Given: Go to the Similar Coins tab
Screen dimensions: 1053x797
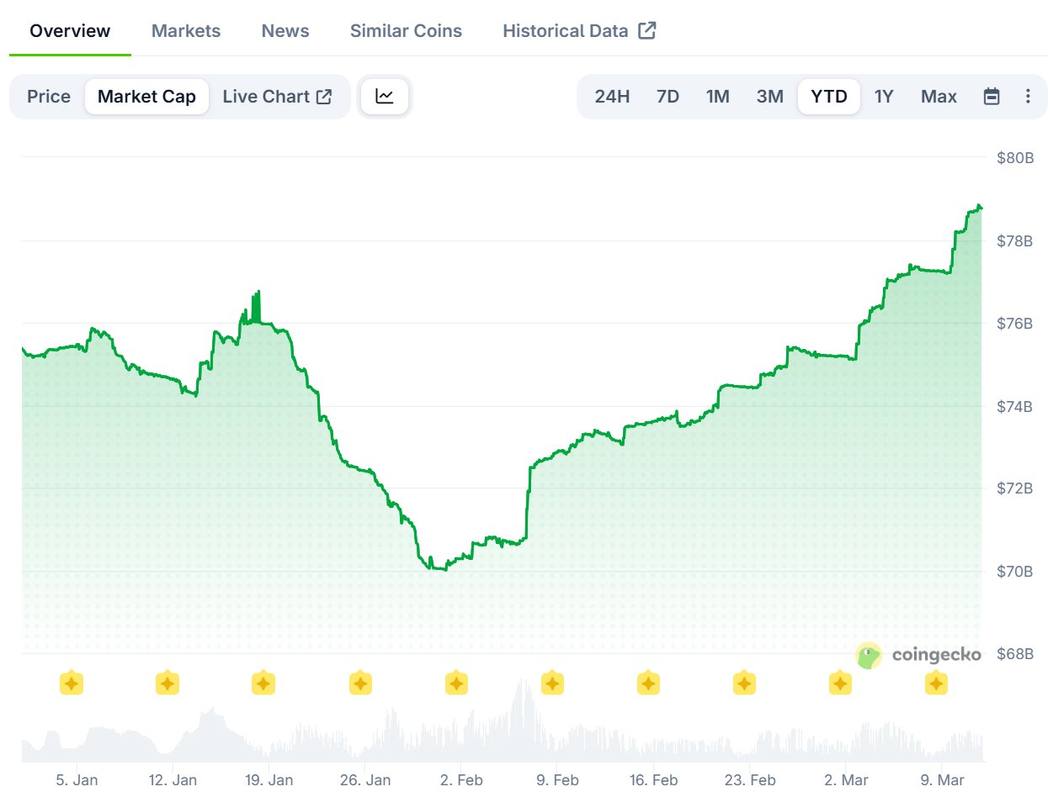Looking at the screenshot, I should [406, 31].
